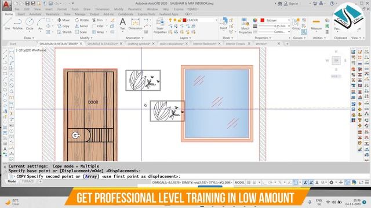Expand the Draw panel

coord(29,38)
